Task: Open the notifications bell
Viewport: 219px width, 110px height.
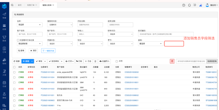Action: (189, 5)
